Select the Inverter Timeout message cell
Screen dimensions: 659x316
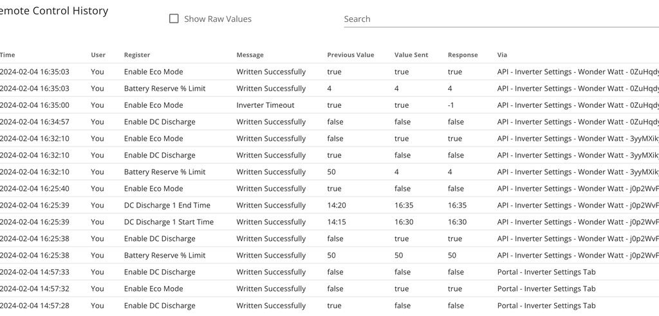tap(265, 105)
